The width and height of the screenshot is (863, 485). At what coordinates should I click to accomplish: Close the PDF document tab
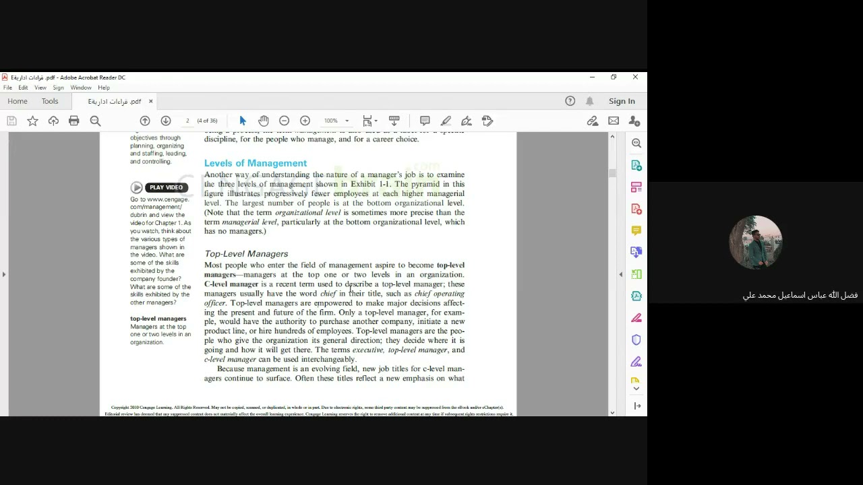click(150, 101)
